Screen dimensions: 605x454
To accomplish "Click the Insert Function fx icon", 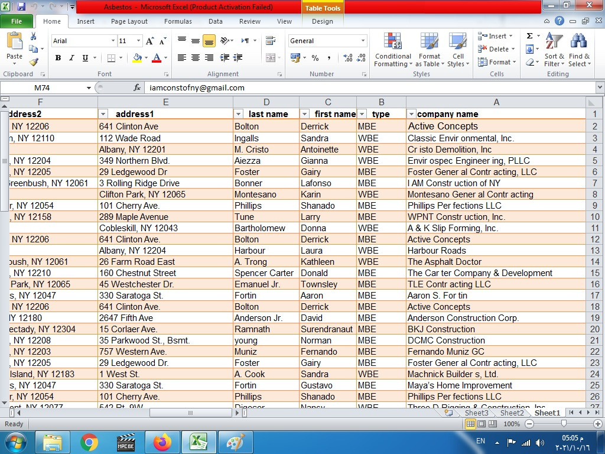I will (137, 87).
